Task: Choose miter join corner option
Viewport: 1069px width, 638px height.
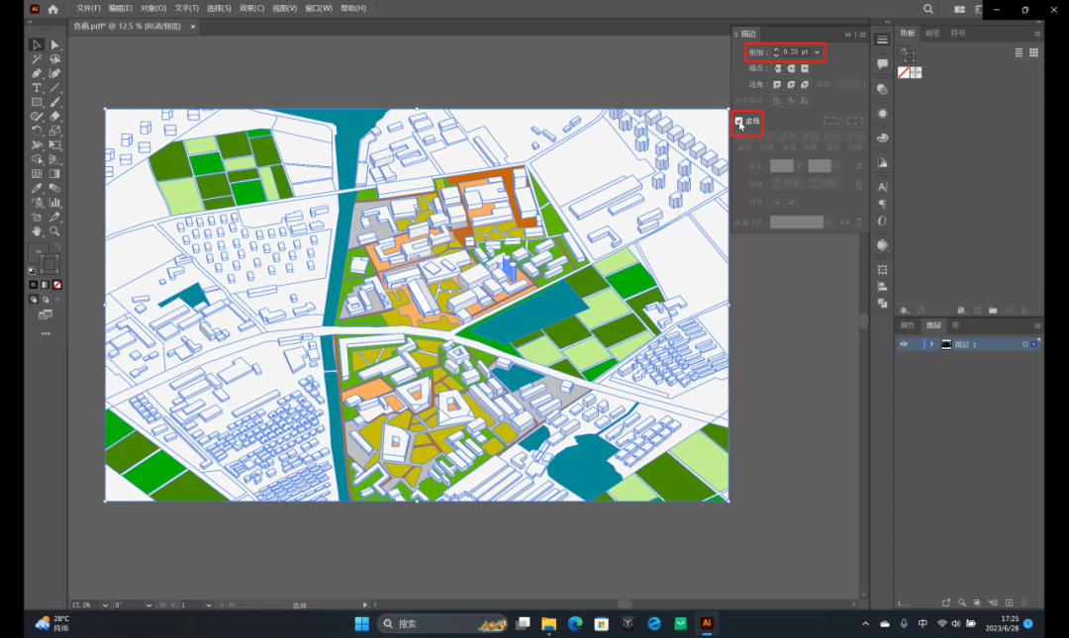Action: click(x=777, y=84)
